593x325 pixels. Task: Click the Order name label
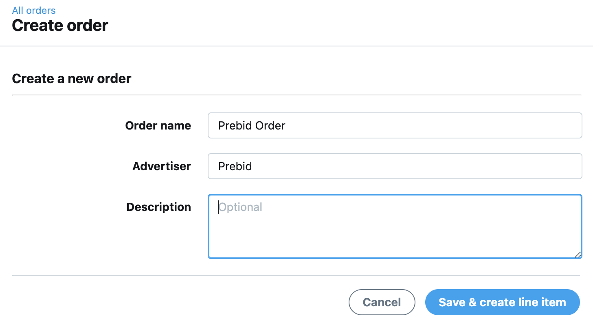point(158,125)
